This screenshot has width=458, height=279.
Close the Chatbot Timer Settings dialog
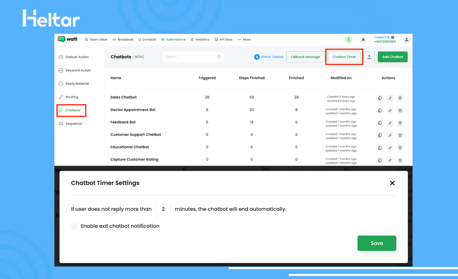tap(392, 183)
